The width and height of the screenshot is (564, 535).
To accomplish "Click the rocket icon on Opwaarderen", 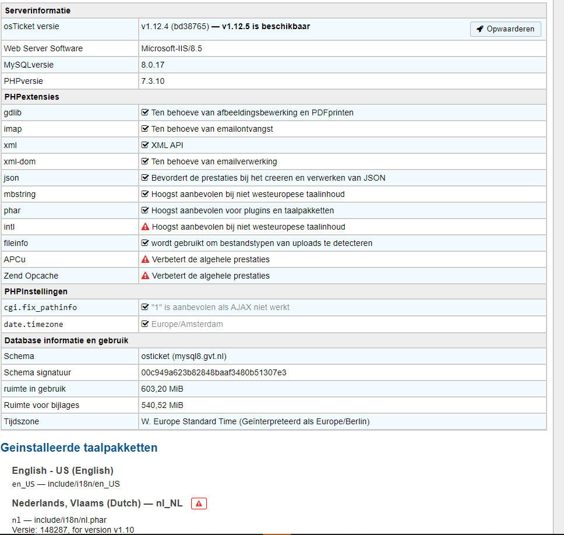I will click(480, 29).
